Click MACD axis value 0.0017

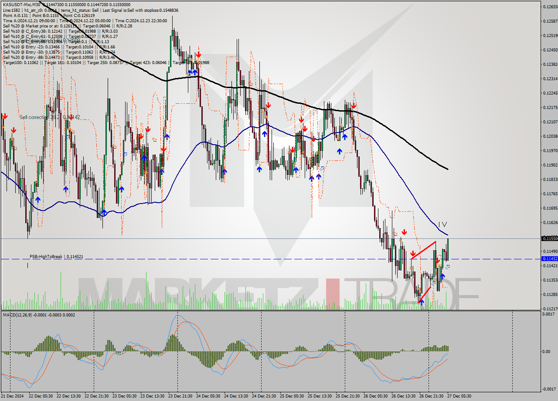[549, 314]
